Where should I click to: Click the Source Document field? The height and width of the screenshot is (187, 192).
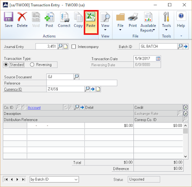pyautogui.click(x=60, y=77)
